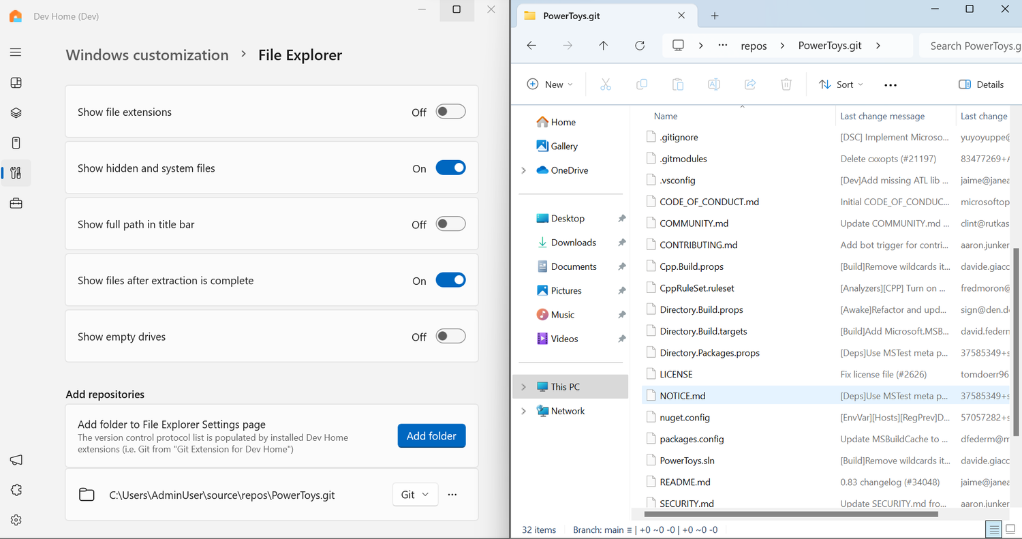Click the Refresh button in File Explorer

(x=639, y=46)
